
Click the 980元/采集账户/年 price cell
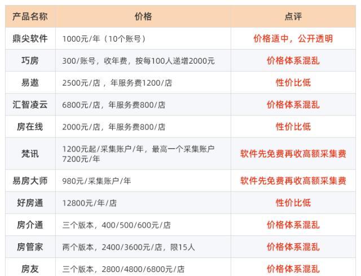(143, 181)
